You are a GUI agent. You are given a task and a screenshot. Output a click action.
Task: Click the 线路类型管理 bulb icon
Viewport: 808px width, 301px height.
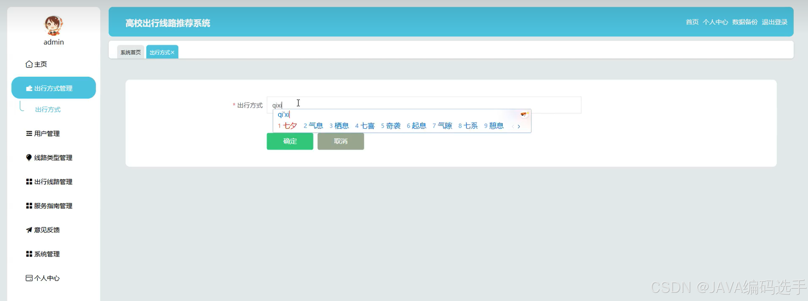point(29,157)
